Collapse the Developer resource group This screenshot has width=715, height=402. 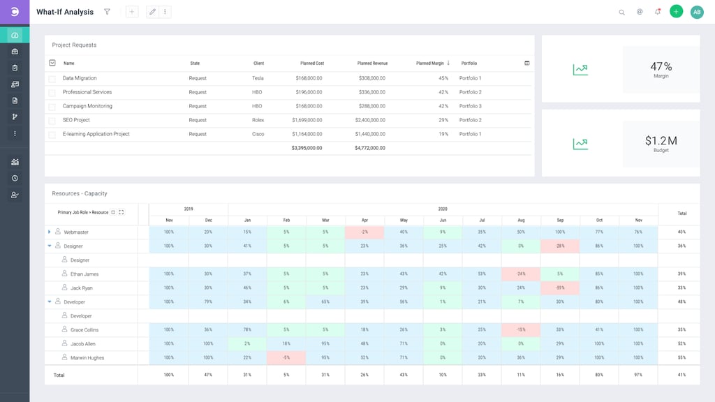coord(48,301)
